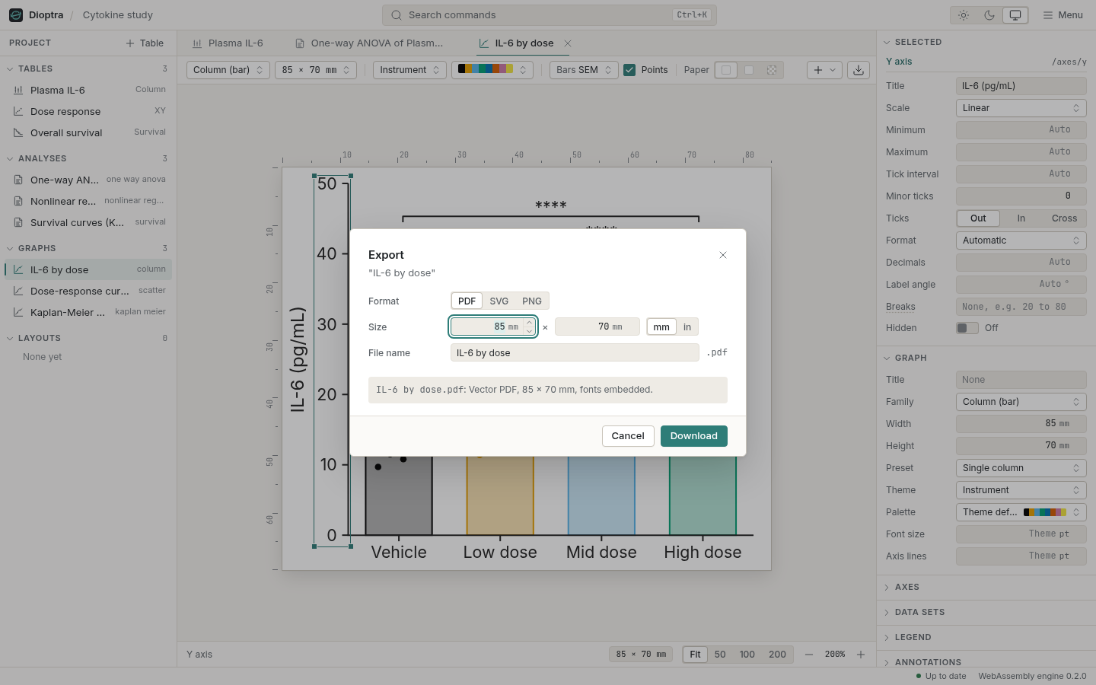Toggle the Hidden axis switch
Image resolution: width=1096 pixels, height=685 pixels.
(967, 328)
